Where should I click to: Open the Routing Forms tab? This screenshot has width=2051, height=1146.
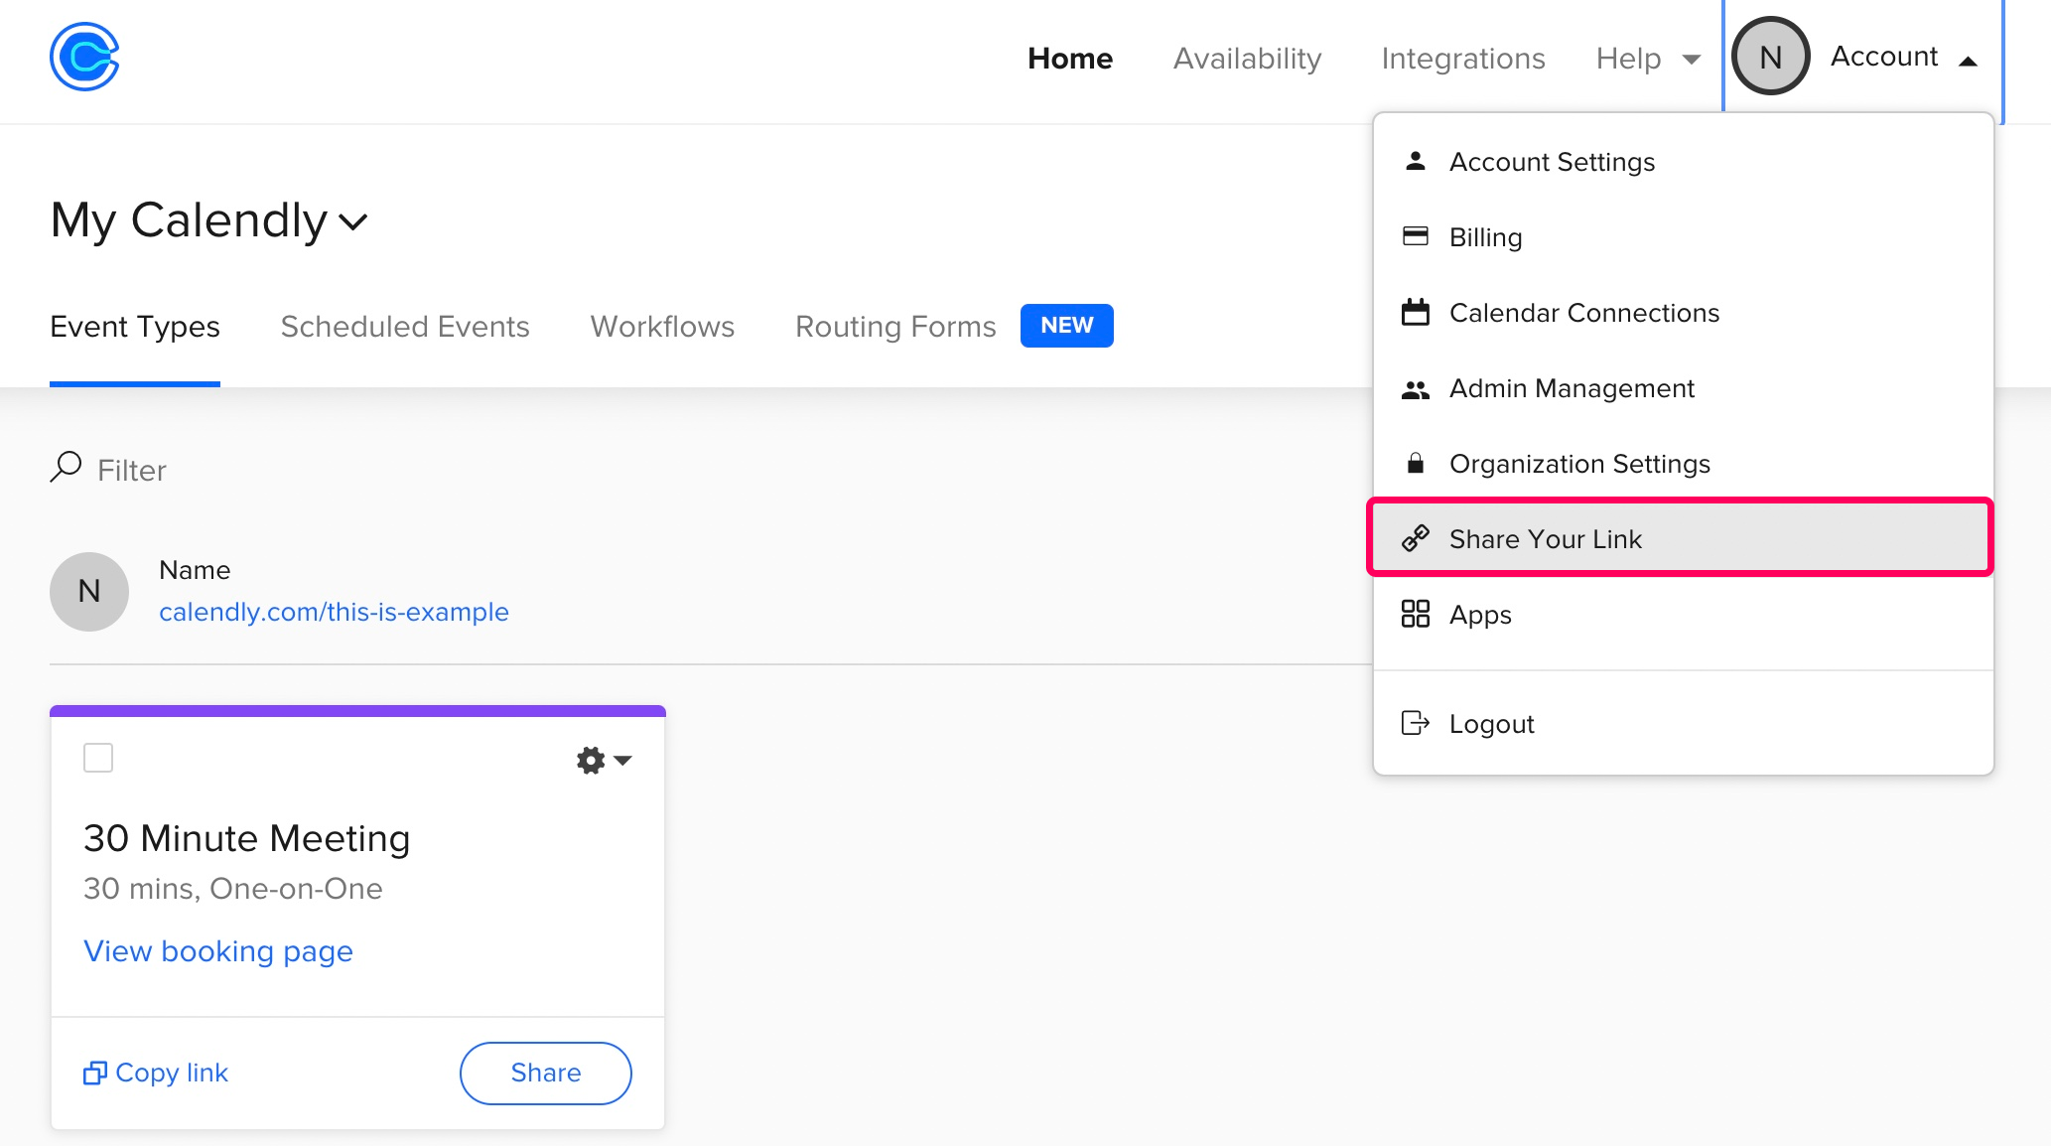895,327
